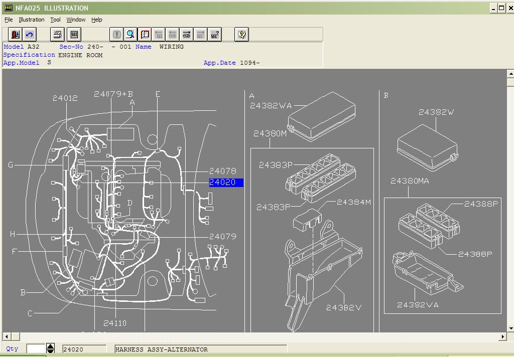Click the vertical scrollbar up arrow
The width and height of the screenshot is (514, 357).
click(x=510, y=74)
